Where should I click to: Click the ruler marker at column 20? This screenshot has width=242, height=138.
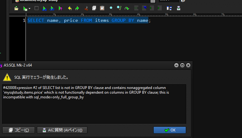(82, 14)
